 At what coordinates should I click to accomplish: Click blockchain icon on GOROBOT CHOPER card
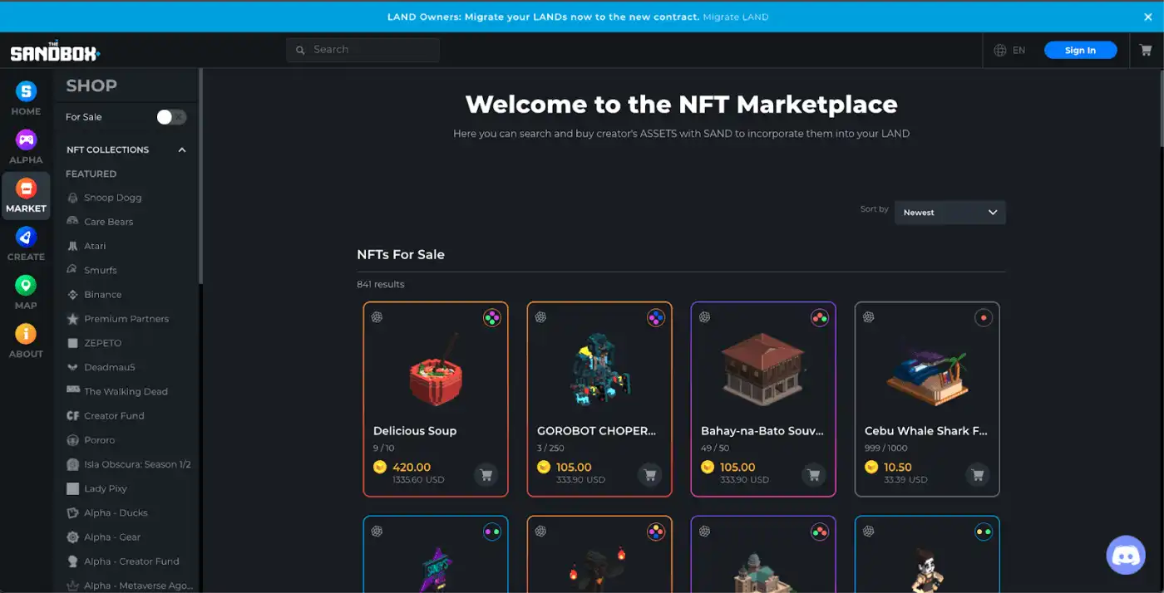pos(540,317)
